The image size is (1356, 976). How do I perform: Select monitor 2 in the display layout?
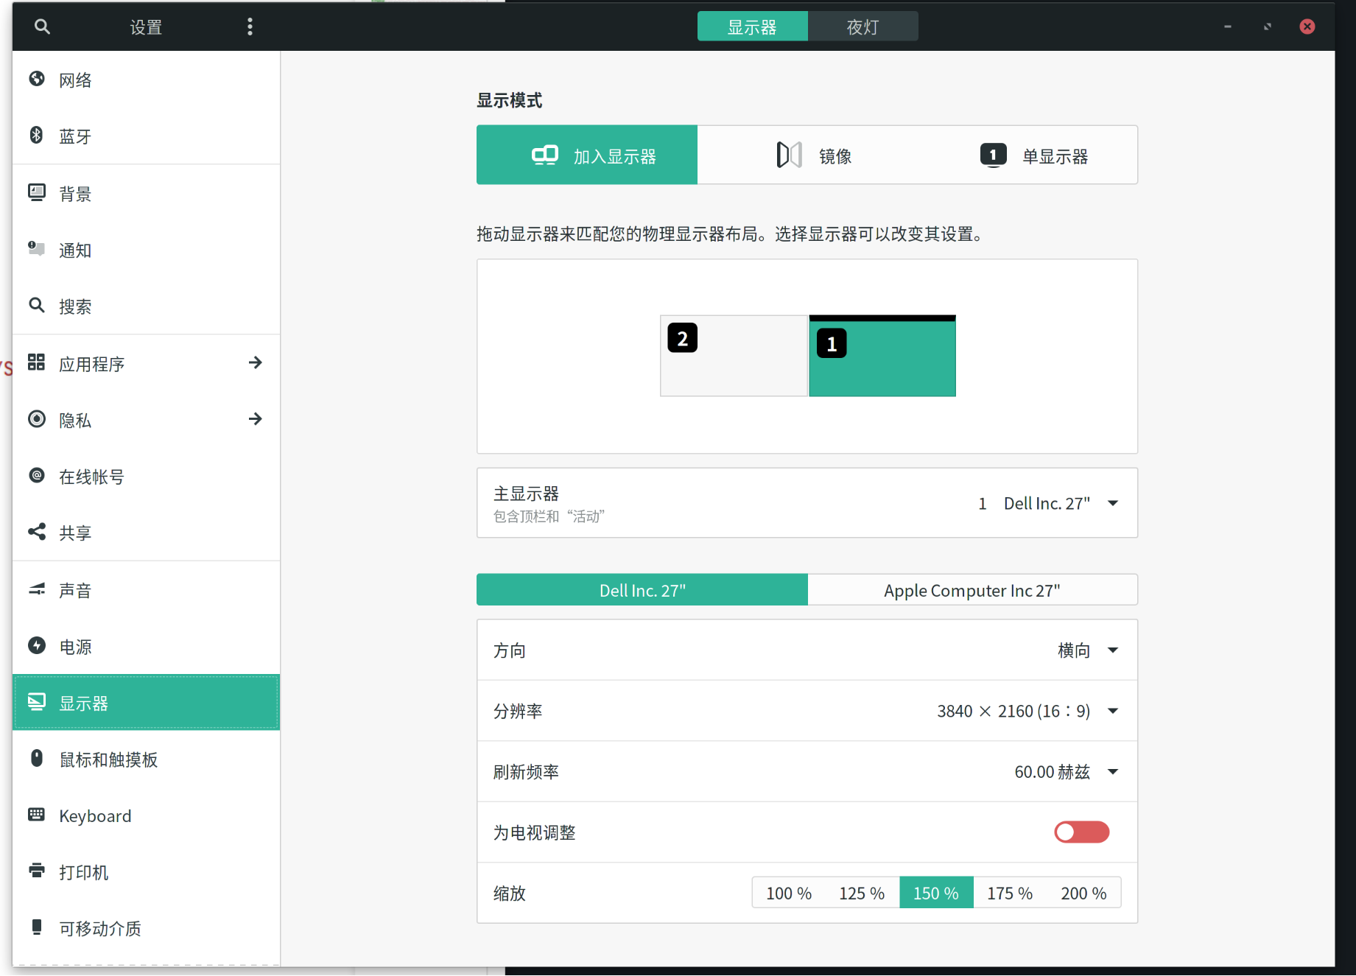(x=734, y=356)
